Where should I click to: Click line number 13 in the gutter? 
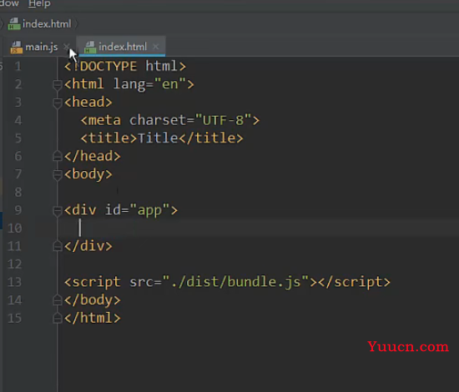[x=15, y=282]
